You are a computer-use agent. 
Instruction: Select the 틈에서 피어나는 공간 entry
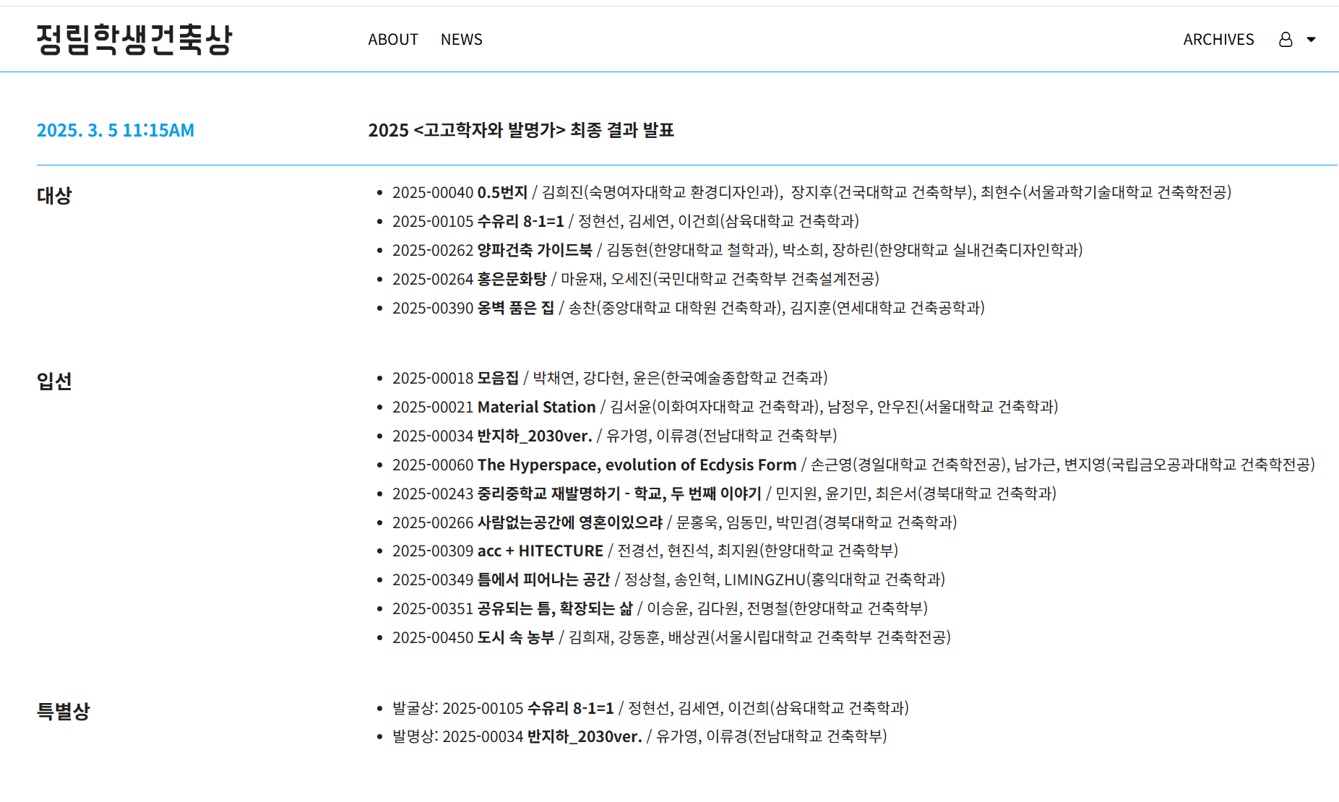[669, 579]
